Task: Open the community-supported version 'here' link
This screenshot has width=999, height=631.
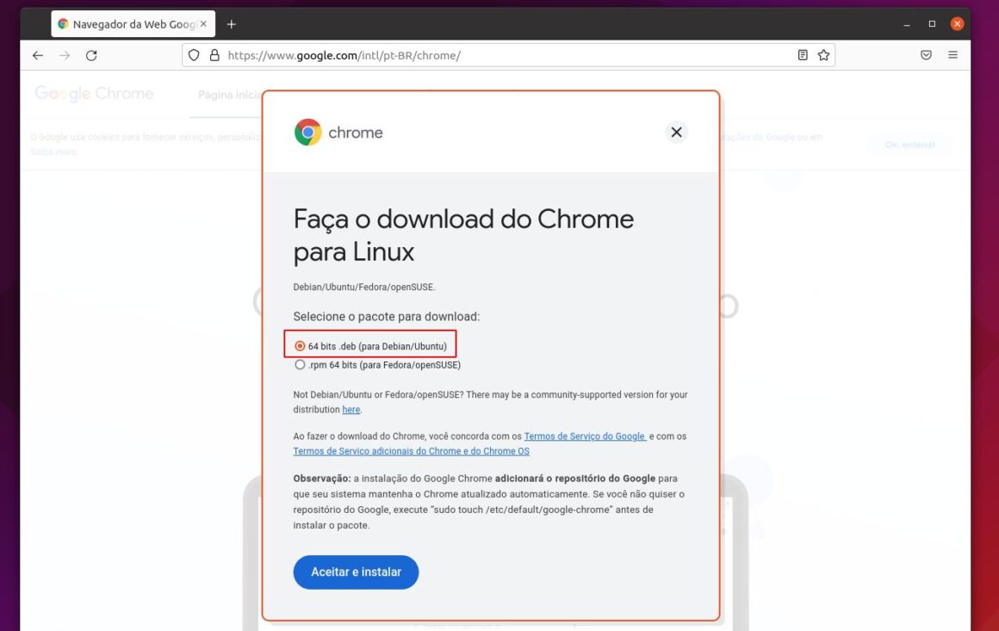Action: click(351, 409)
